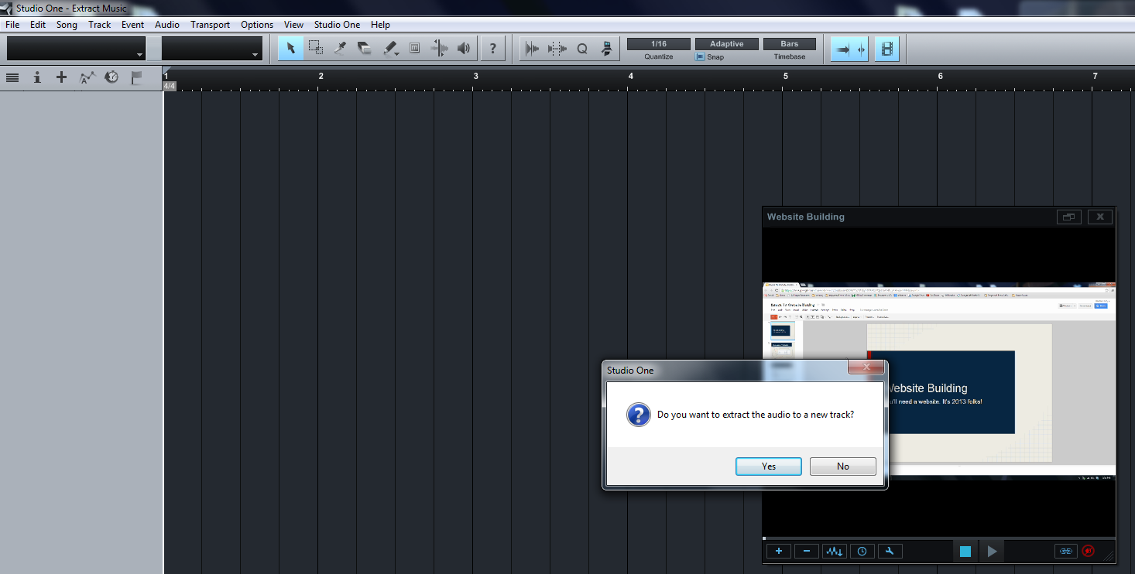The image size is (1135, 574).
Task: Play the video with the triangle button
Action: coord(992,552)
